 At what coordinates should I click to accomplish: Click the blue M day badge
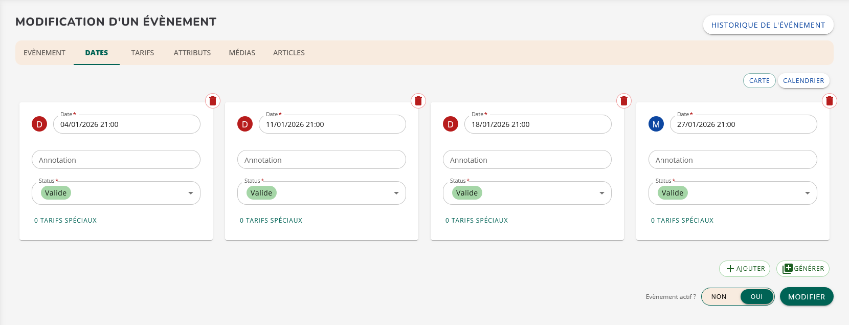coord(656,124)
